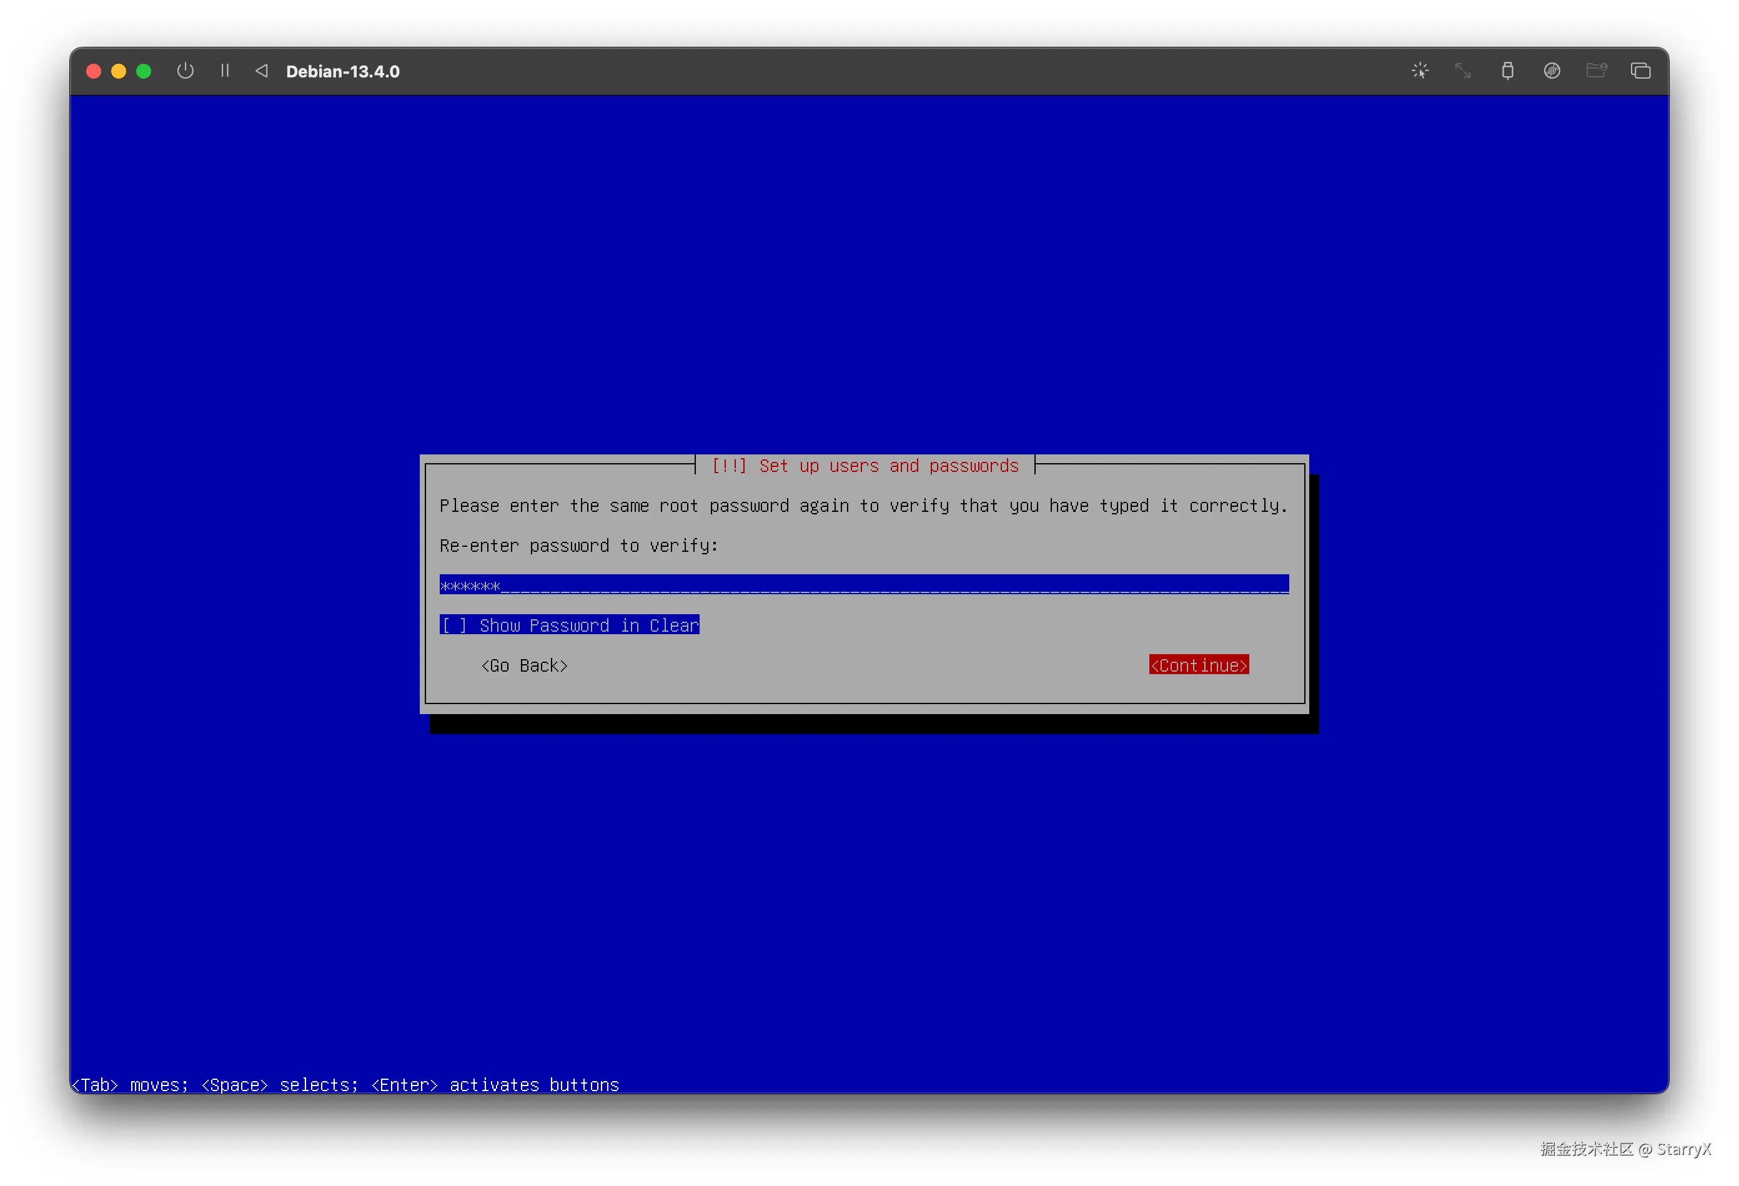The image size is (1739, 1186).
Task: Minimize the VM window with yellow button
Action: point(118,71)
